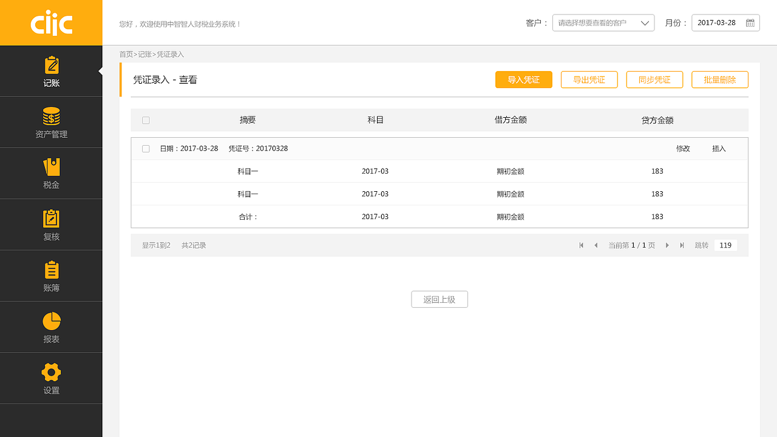Open the 设置 gear icon
Screen dimensions: 777x437
coord(51,372)
